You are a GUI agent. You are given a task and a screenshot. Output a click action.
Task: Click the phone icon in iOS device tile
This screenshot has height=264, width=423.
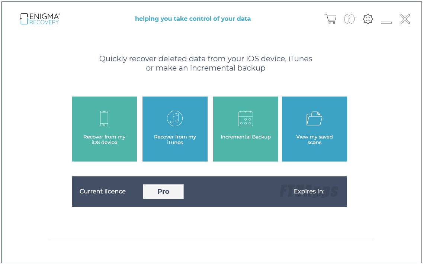[104, 118]
